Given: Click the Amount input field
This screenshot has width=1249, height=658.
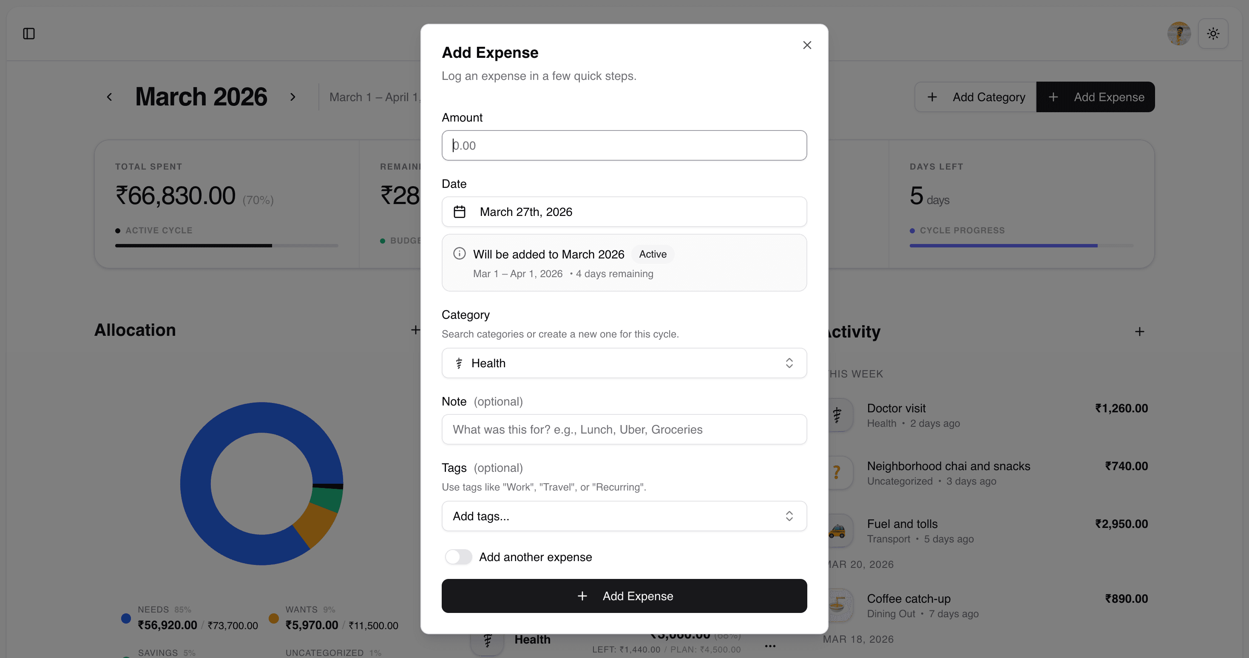Looking at the screenshot, I should click(624, 145).
